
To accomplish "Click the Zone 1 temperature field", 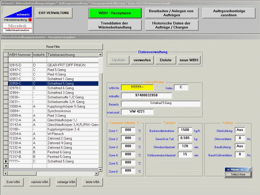I will (x=128, y=130).
